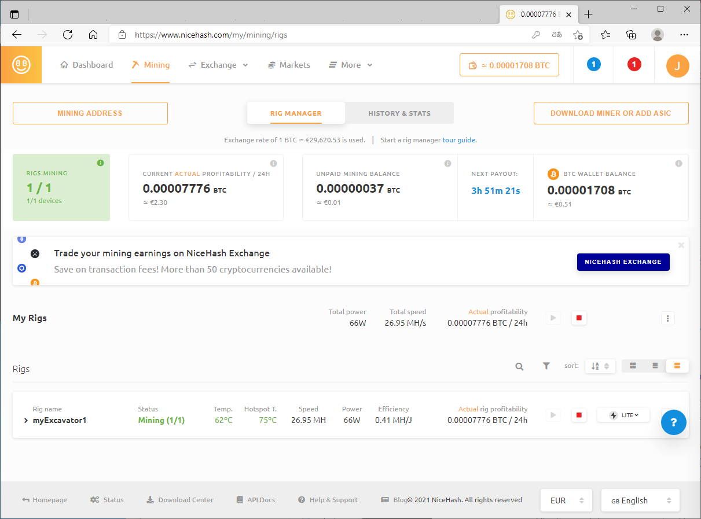The image size is (701, 519).
Task: Start all rigs in My Rigs
Action: [x=553, y=318]
